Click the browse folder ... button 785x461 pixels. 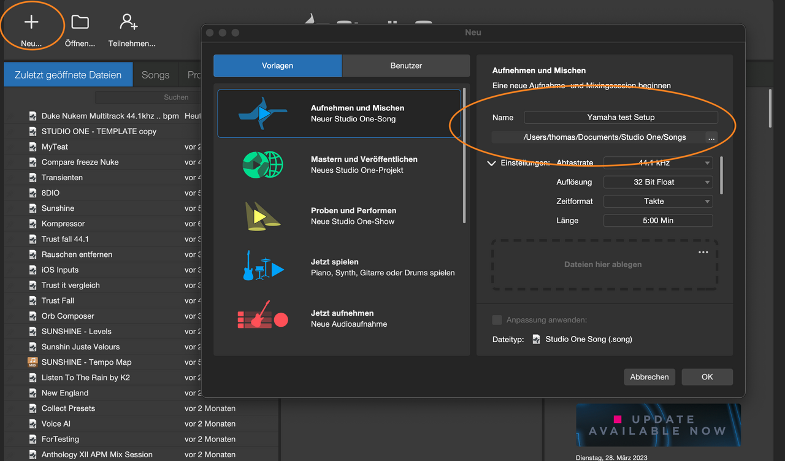[711, 137]
